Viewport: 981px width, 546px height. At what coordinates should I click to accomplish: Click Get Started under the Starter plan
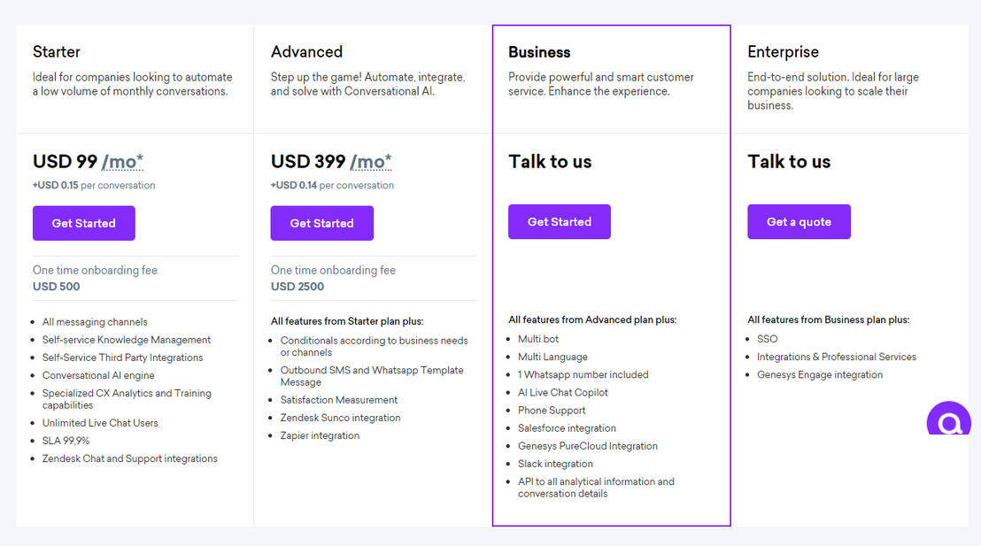(x=83, y=223)
